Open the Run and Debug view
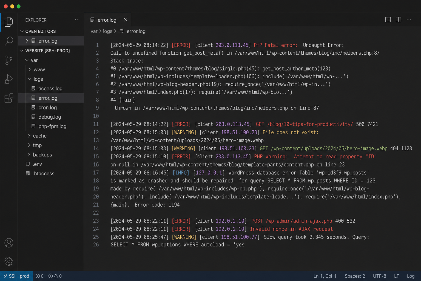The image size is (421, 281). tap(9, 79)
